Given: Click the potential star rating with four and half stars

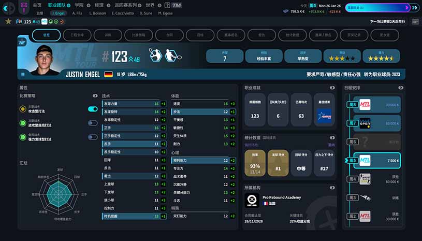Looking at the screenshot, I should pos(381,56).
